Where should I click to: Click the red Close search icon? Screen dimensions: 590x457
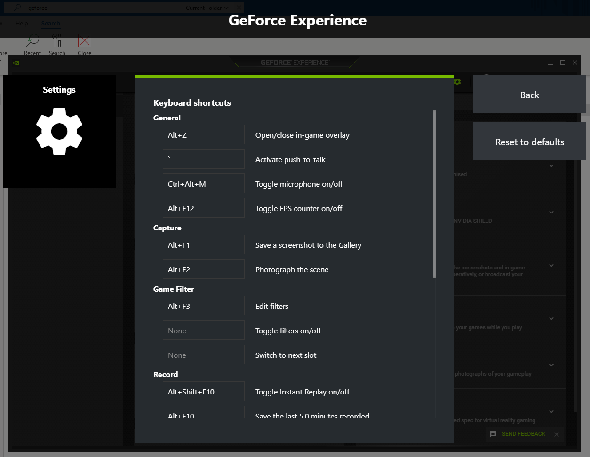(85, 41)
